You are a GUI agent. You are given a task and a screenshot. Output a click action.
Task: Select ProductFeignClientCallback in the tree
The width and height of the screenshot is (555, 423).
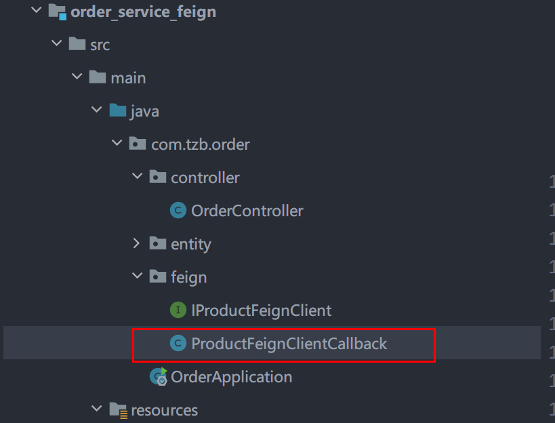(x=289, y=344)
